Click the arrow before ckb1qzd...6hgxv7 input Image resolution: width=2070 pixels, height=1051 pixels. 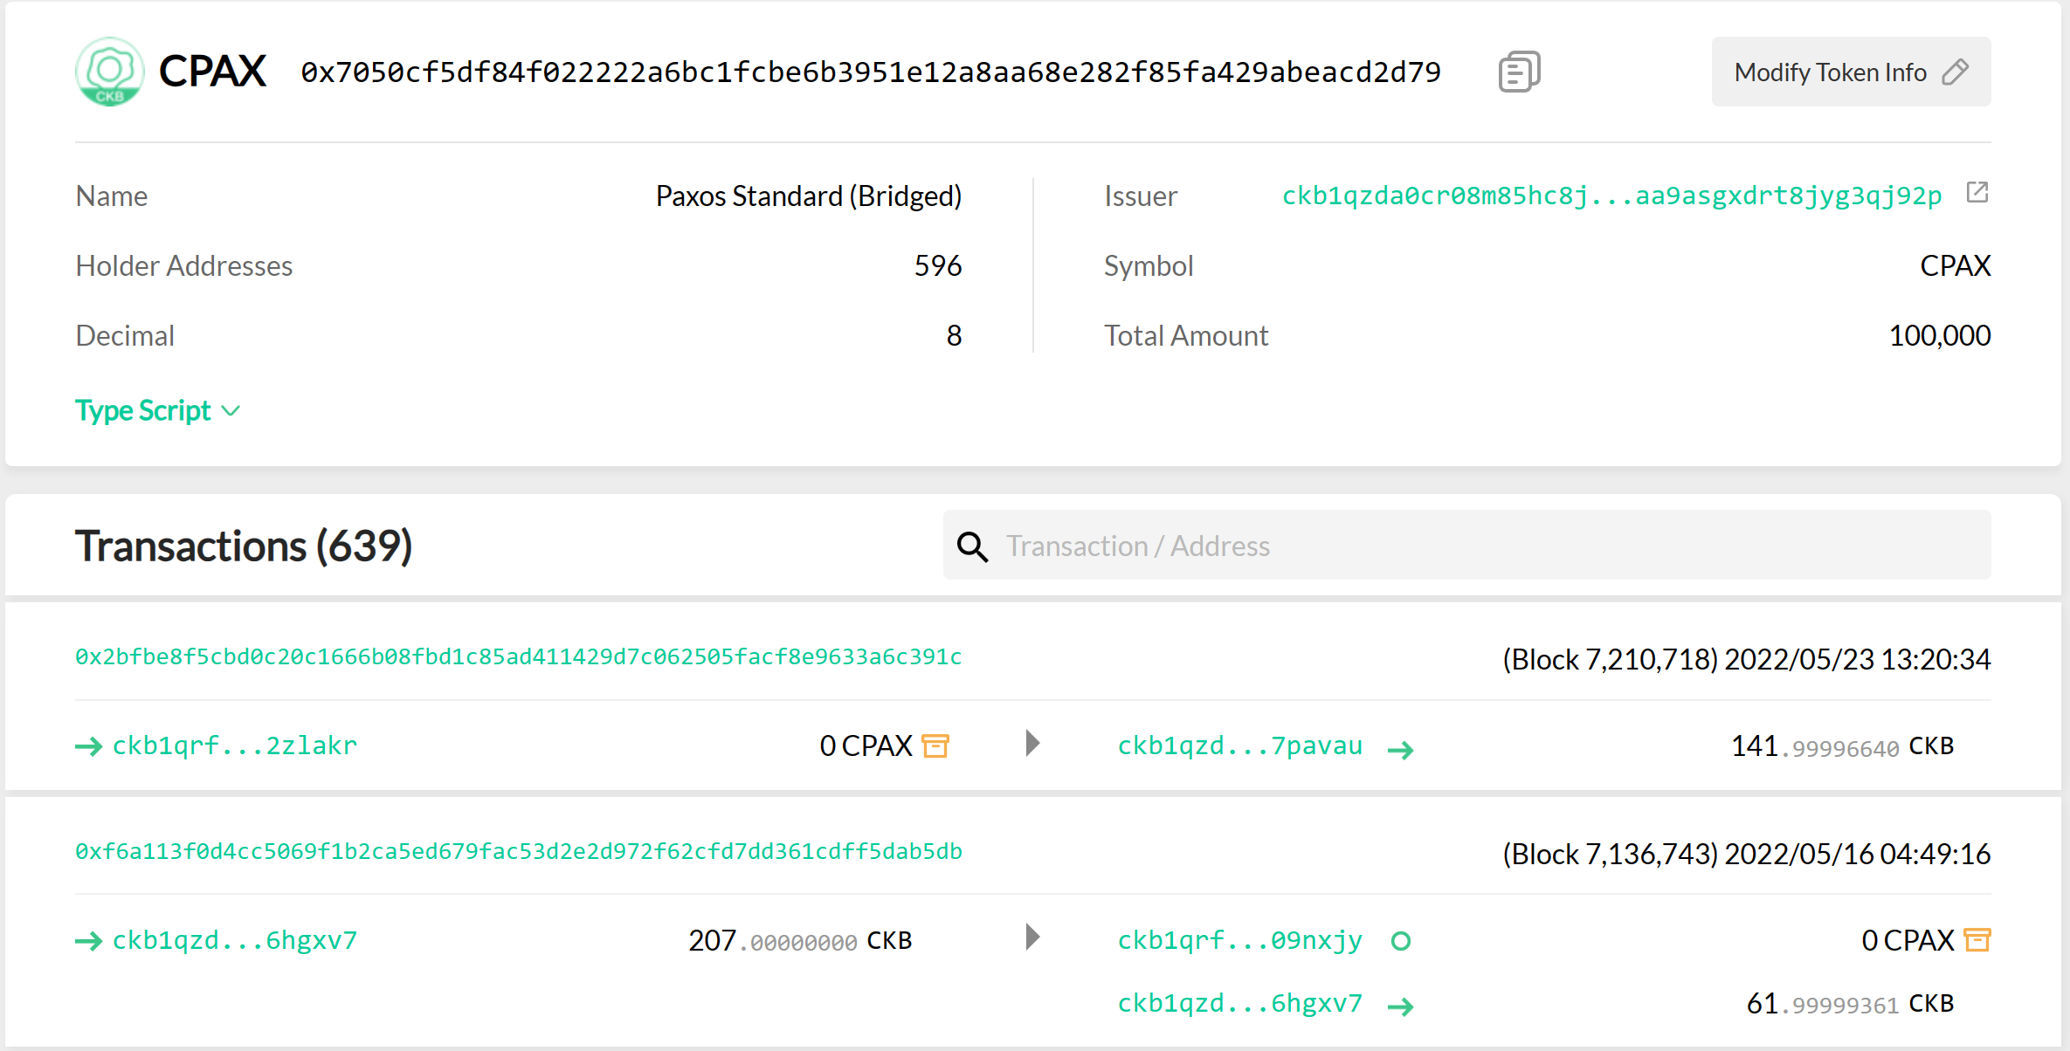point(88,941)
